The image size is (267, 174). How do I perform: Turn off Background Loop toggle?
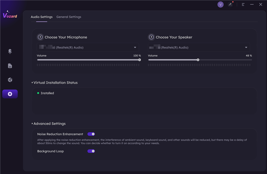pos(91,151)
